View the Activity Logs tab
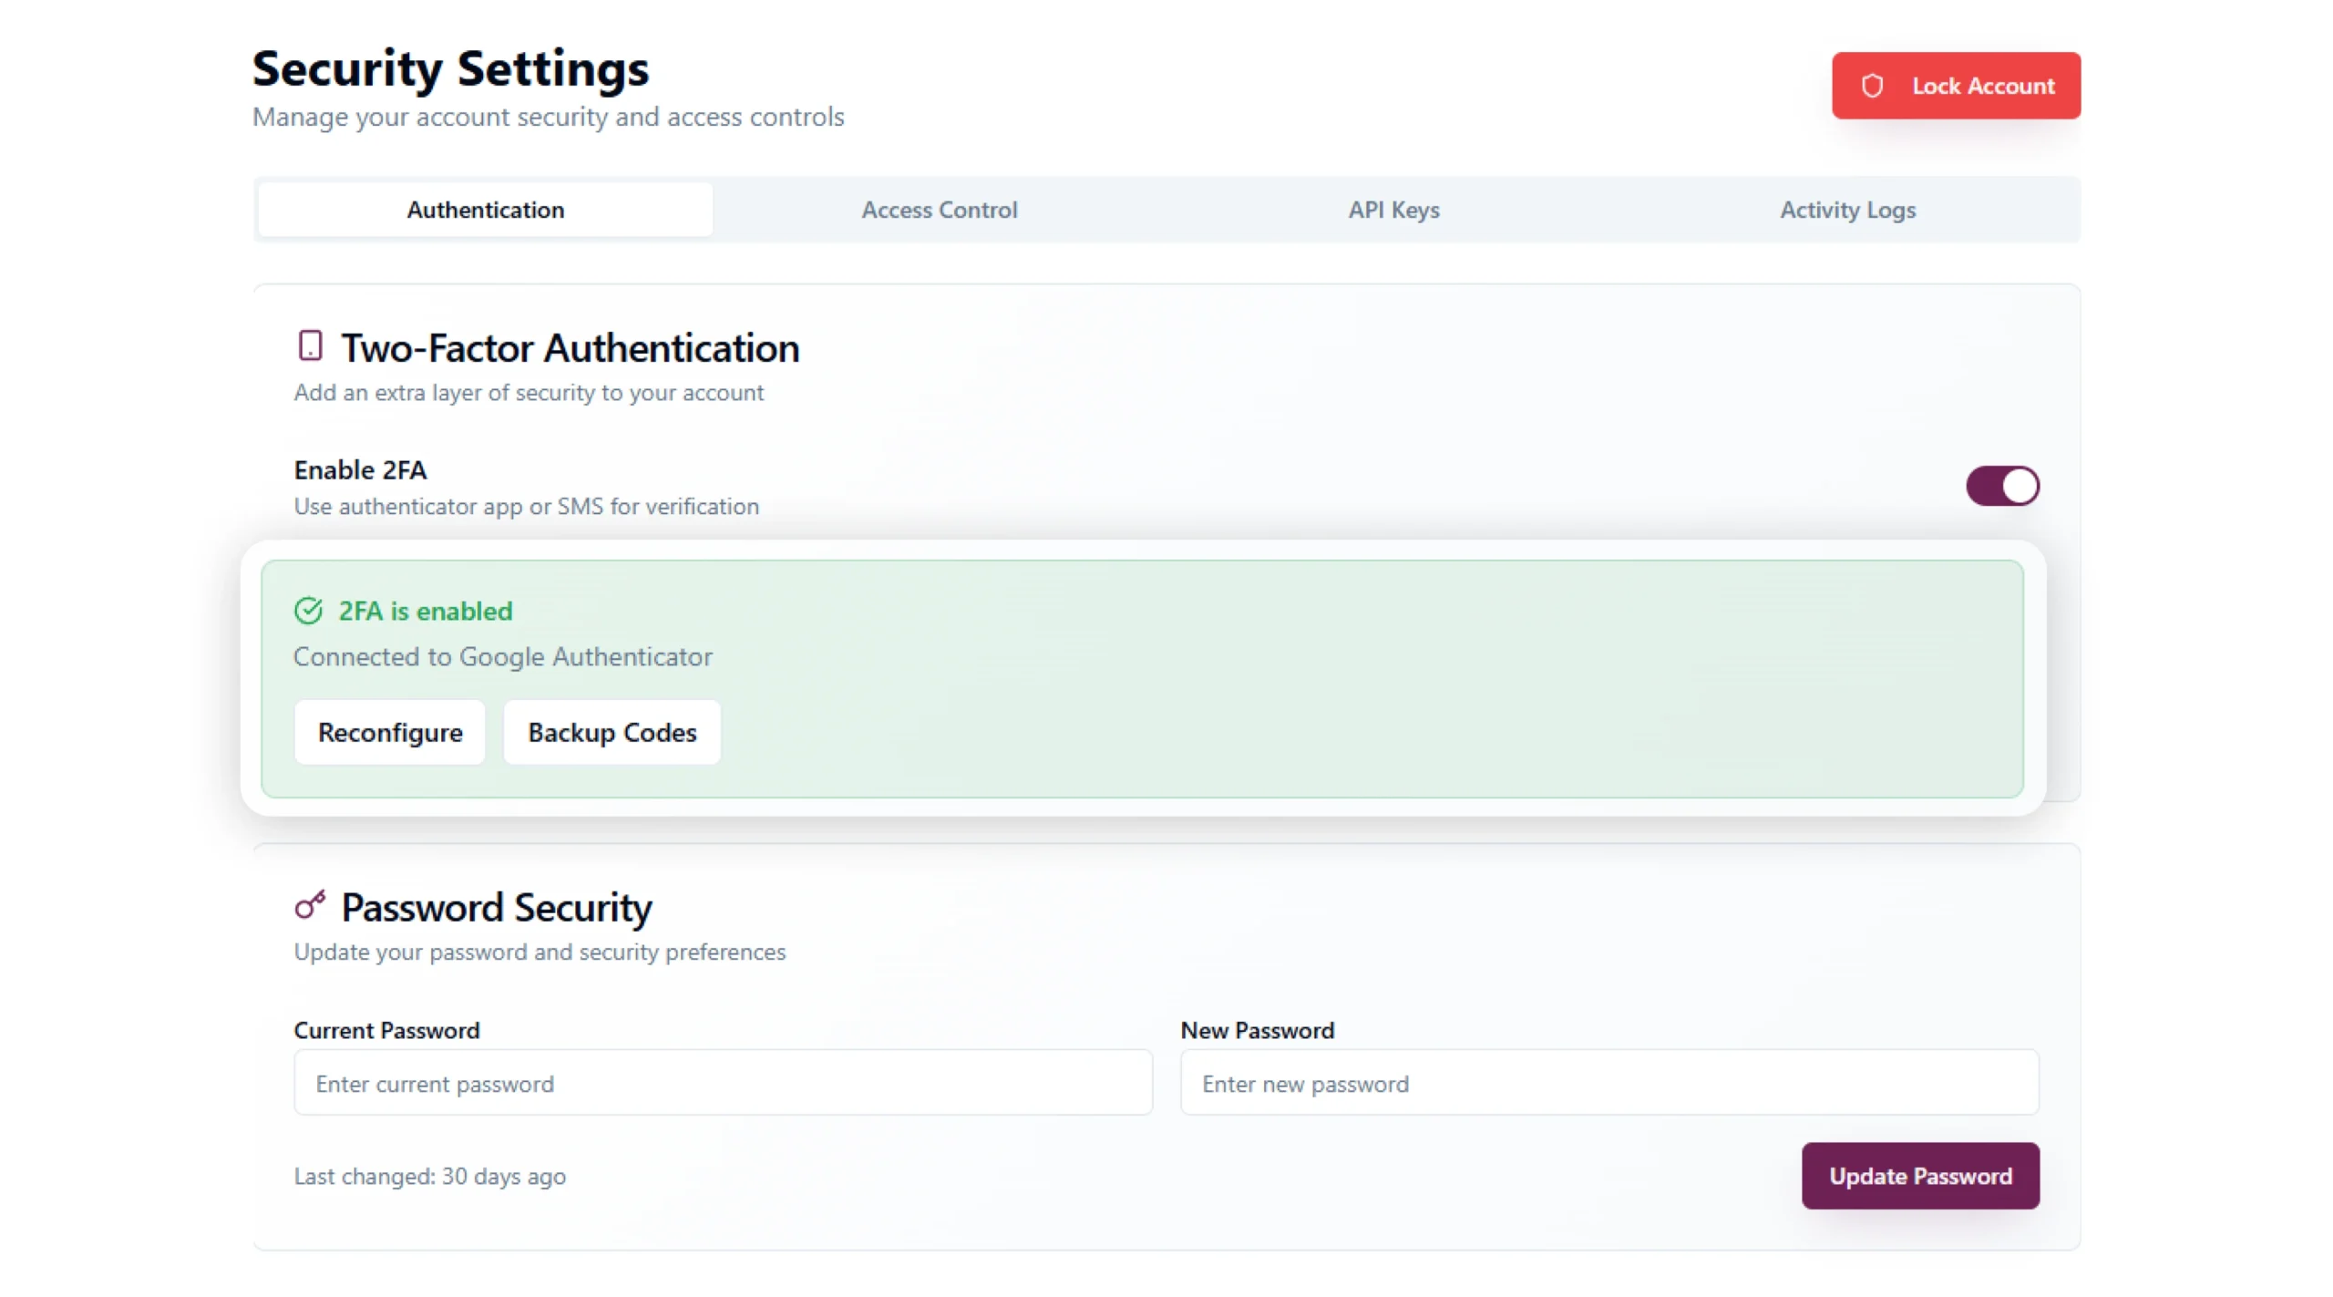2333x1297 pixels. click(1847, 210)
